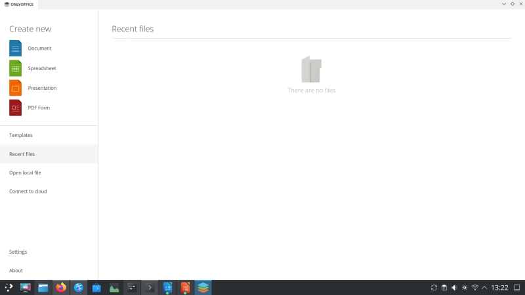Viewport: 525px width, 295px height.
Task: Launch the Dolphin file manager from taskbar
Action: pyautogui.click(x=43, y=288)
